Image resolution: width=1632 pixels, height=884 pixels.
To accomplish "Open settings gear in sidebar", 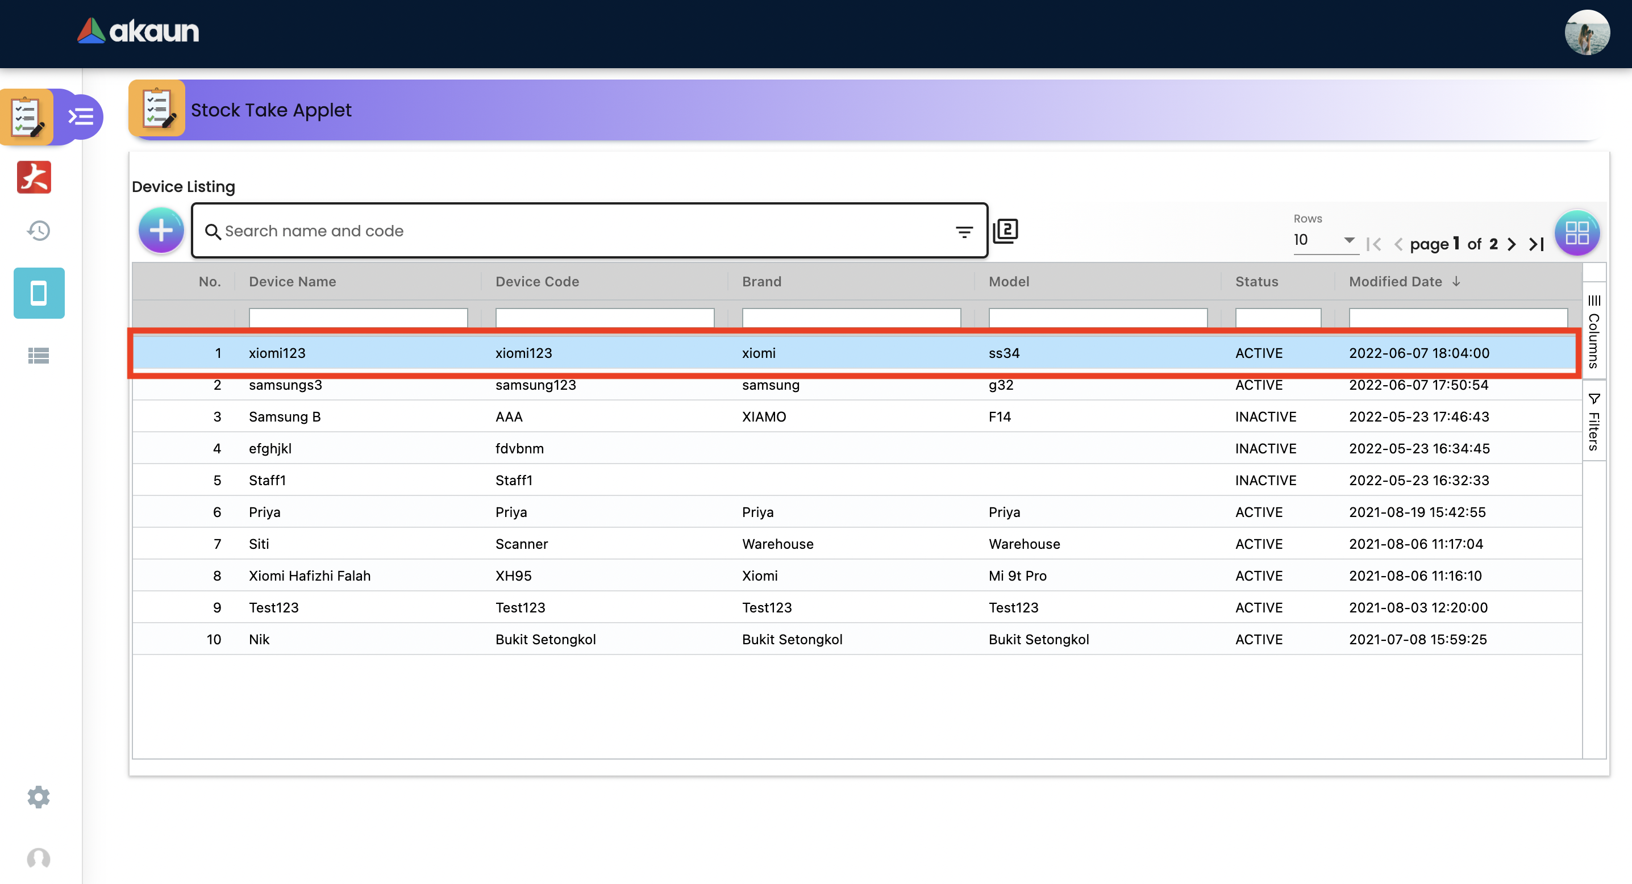I will [39, 797].
